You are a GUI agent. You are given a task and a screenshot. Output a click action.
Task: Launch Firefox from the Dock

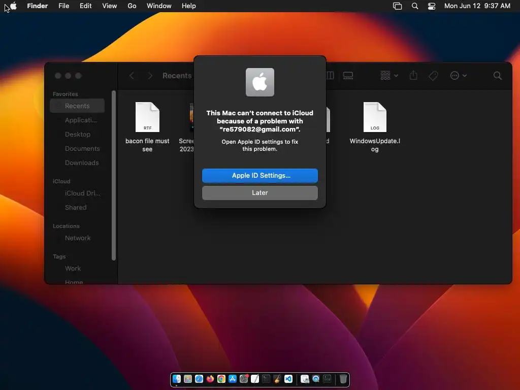coord(210,379)
